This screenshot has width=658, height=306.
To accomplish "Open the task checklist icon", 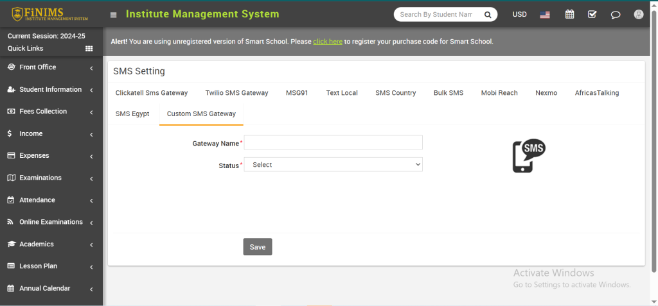I will click(x=592, y=14).
